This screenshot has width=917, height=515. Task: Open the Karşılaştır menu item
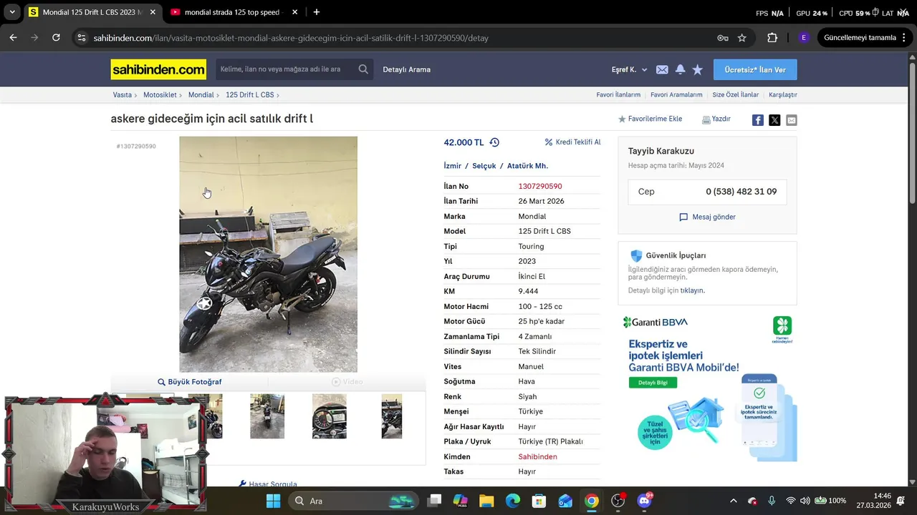(783, 94)
